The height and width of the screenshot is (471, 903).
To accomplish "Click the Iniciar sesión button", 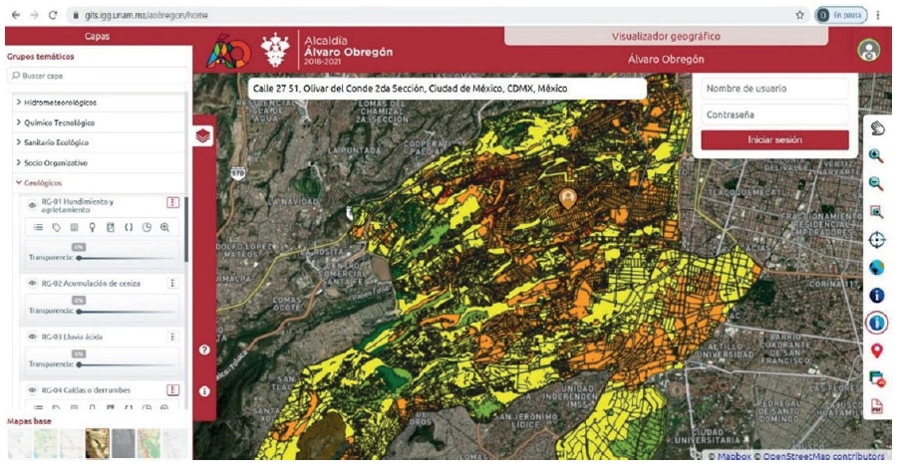I will (774, 140).
